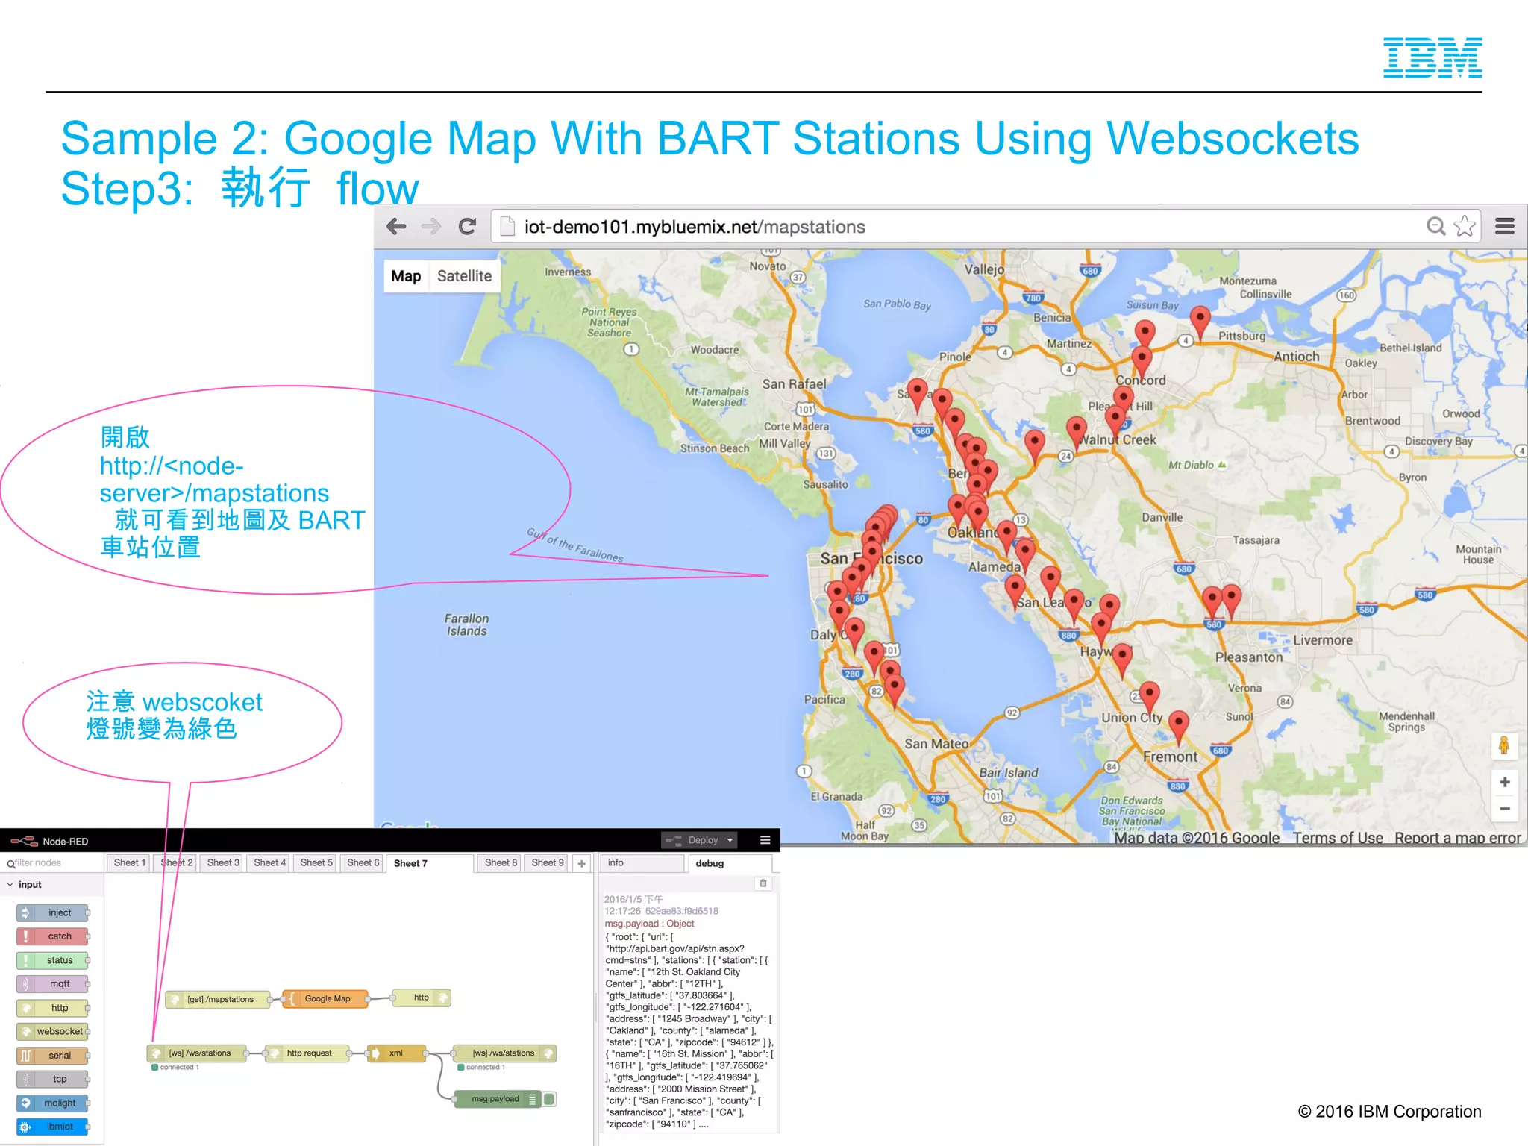Select the http input palette node
Screen dimensions: 1528x1146
[52, 1008]
